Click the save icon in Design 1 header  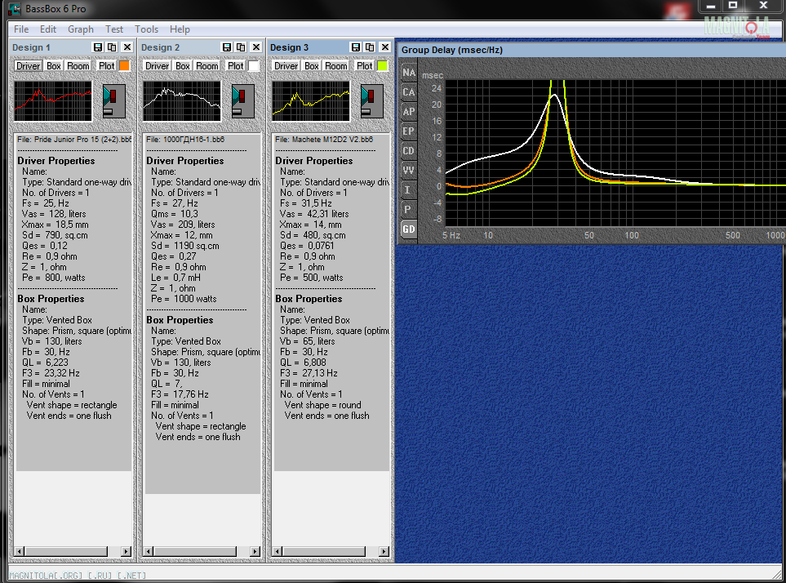click(x=98, y=48)
